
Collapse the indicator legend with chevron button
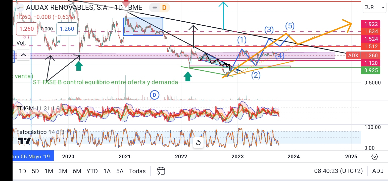(23, 55)
